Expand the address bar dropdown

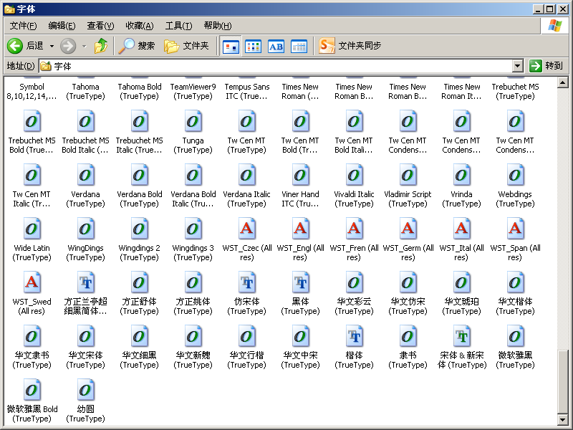tap(517, 66)
